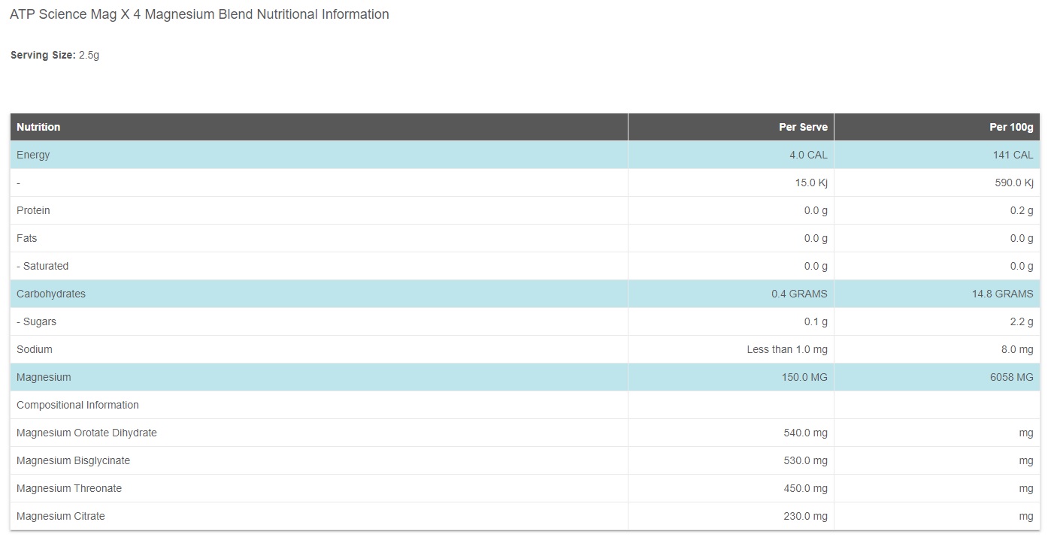
Task: Click the 'Magnesium Orotate Dihydrate' row label
Action: click(x=86, y=433)
